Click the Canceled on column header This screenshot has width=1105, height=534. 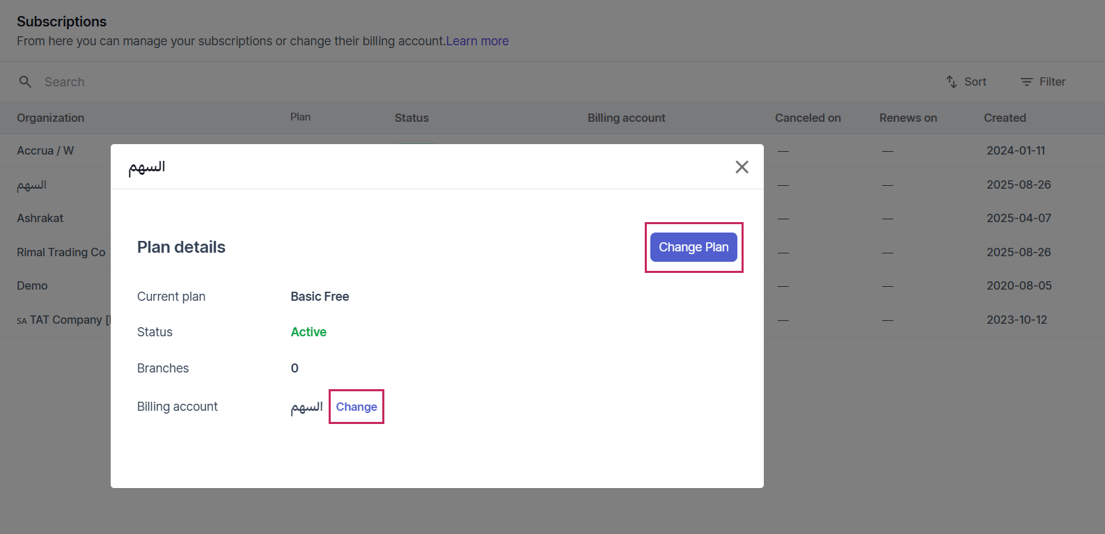[x=808, y=118]
